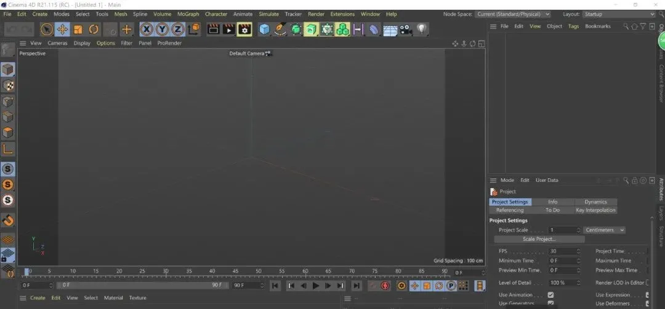Switch to the Info tab
The width and height of the screenshot is (665, 309).
point(552,202)
